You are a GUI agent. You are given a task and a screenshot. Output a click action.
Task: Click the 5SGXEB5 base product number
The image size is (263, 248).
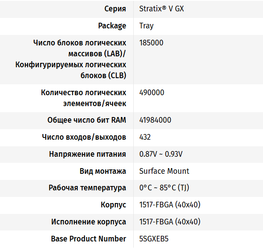pos(153,239)
